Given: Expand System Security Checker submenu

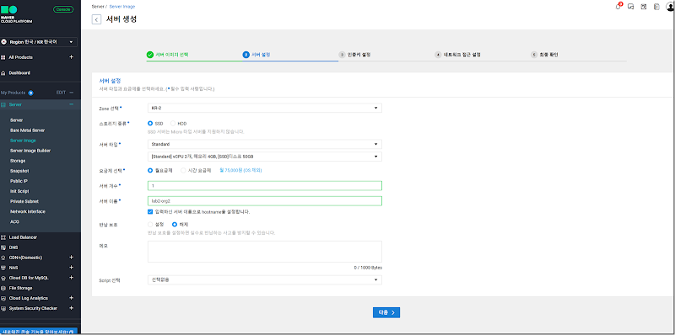Looking at the screenshot, I should 72,308.
